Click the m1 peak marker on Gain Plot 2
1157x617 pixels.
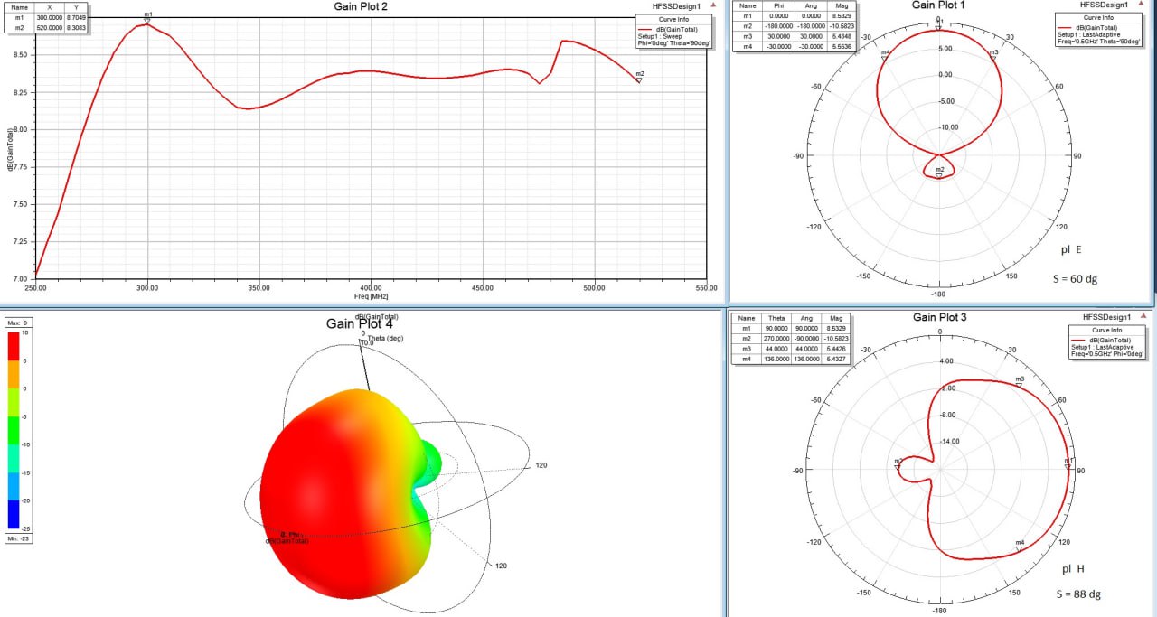[147, 20]
